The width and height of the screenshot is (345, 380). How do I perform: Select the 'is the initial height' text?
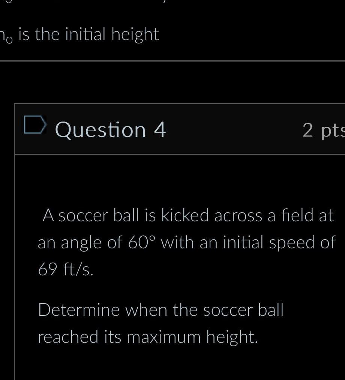click(79, 34)
